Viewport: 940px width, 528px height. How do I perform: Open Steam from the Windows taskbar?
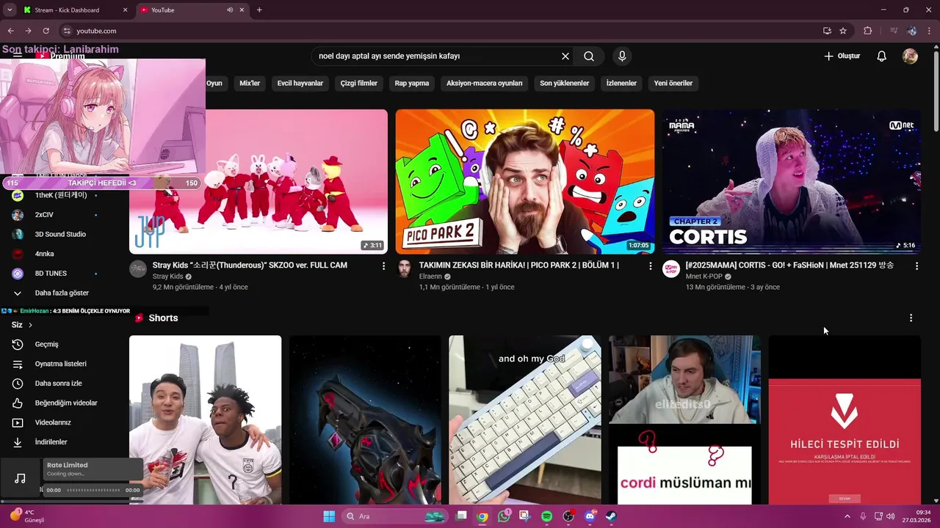point(611,516)
